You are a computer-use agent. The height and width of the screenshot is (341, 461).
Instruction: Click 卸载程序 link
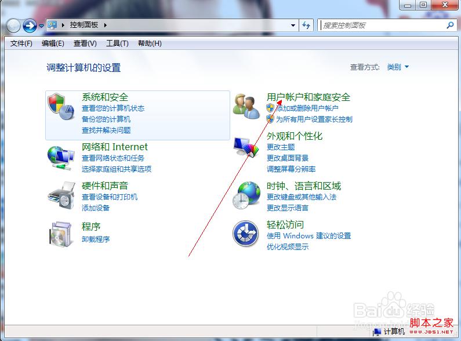click(96, 239)
